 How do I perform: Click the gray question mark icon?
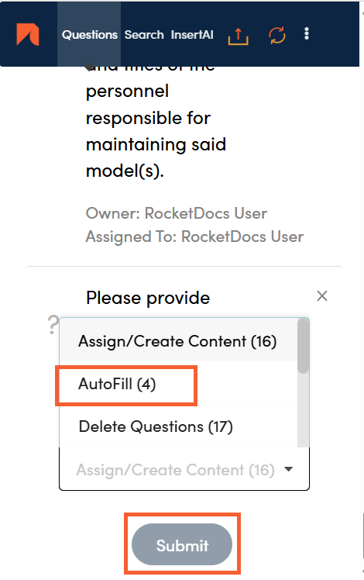tap(53, 325)
